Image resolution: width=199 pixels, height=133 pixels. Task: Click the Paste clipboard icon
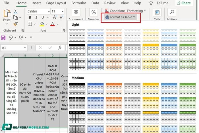tap(7, 13)
